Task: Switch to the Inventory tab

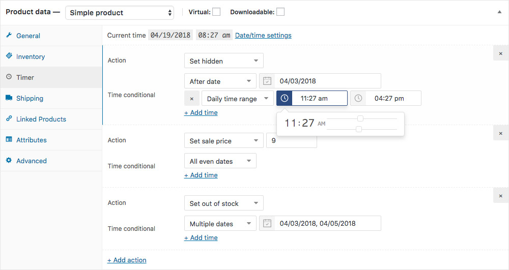Action: pyautogui.click(x=31, y=56)
